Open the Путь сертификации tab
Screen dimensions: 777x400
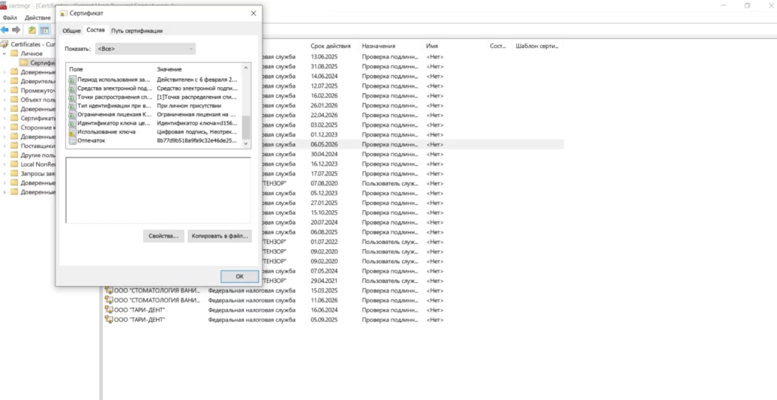pos(136,31)
